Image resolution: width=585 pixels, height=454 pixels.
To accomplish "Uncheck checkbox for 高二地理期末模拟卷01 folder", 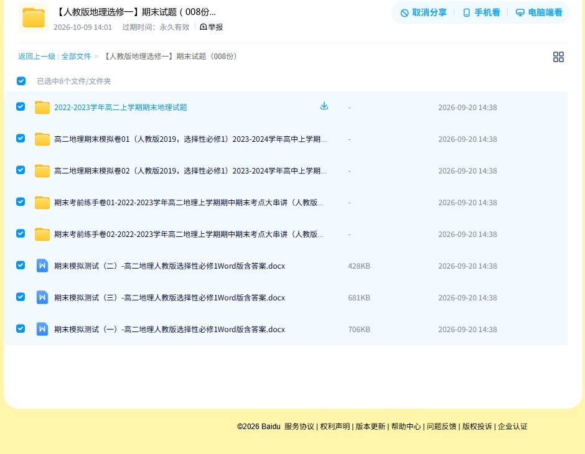I will 21,138.
